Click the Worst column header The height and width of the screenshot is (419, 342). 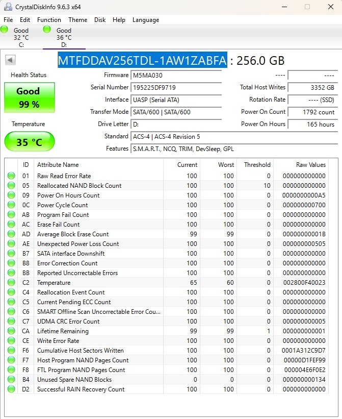219,165
